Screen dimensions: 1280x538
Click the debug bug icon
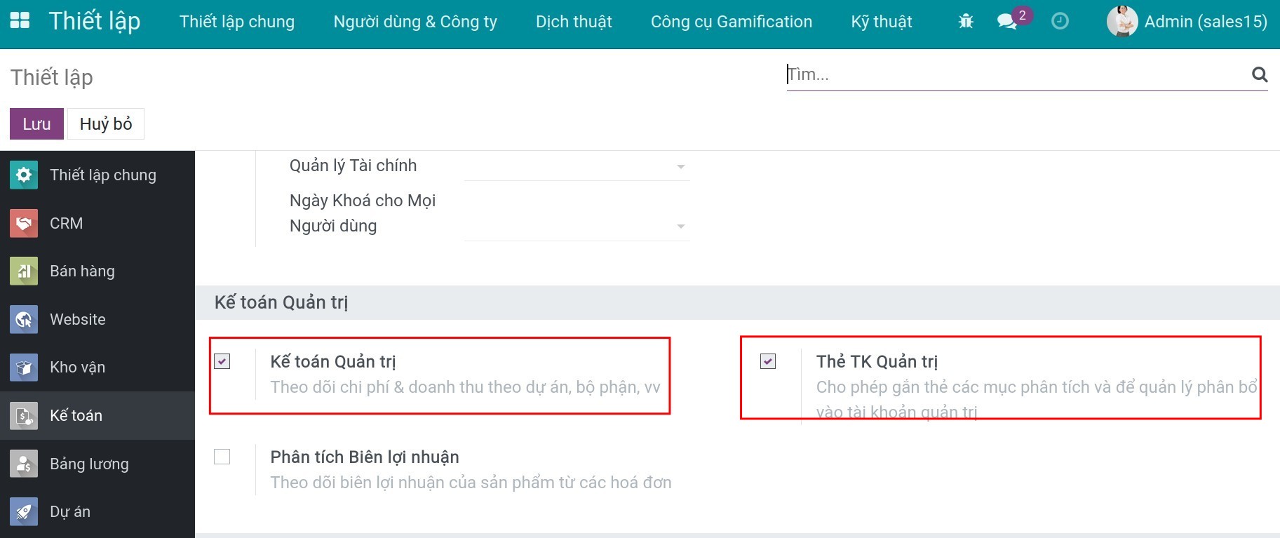click(965, 21)
